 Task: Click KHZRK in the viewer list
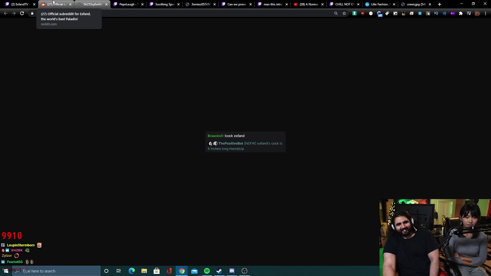(x=17, y=250)
